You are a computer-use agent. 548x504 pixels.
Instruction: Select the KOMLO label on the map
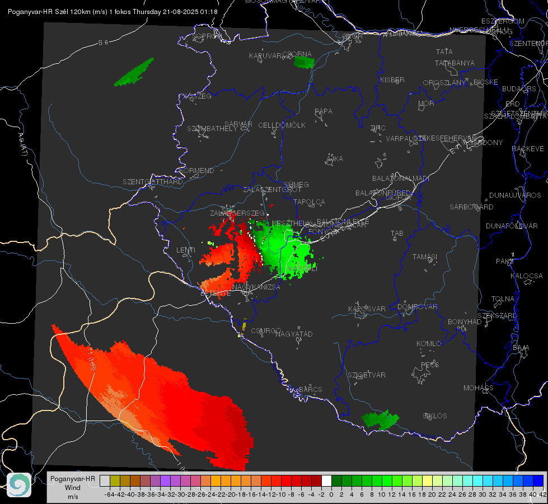[x=428, y=343]
